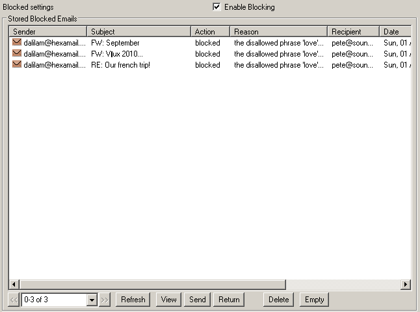The image size is (420, 312).
Task: Sort list by Subject column header
Action: pos(138,31)
